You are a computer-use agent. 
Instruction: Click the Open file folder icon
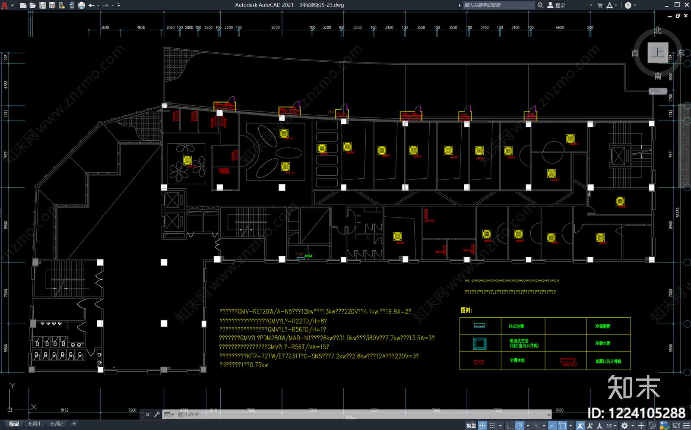pyautogui.click(x=32, y=5)
